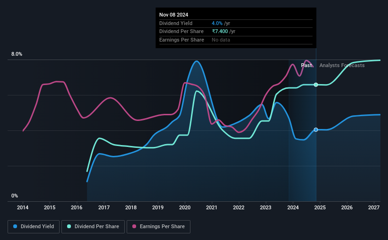Click the 8.0% y-axis label

pyautogui.click(x=17, y=54)
